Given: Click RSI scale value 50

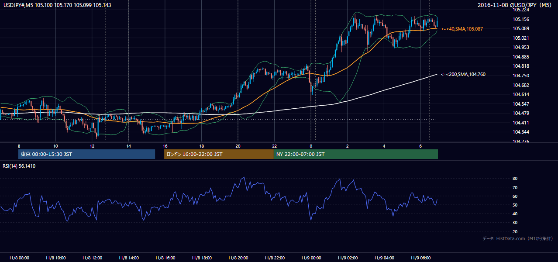Looking at the screenshot, I should click(x=515, y=205).
